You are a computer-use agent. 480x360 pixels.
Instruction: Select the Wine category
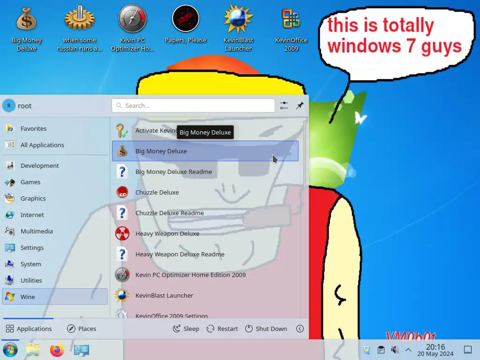(55, 297)
